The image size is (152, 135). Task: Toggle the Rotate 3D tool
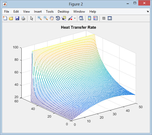58,18
